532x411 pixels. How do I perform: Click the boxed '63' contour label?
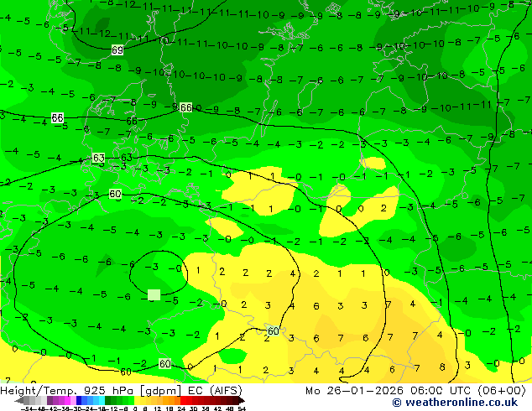pyautogui.click(x=98, y=158)
